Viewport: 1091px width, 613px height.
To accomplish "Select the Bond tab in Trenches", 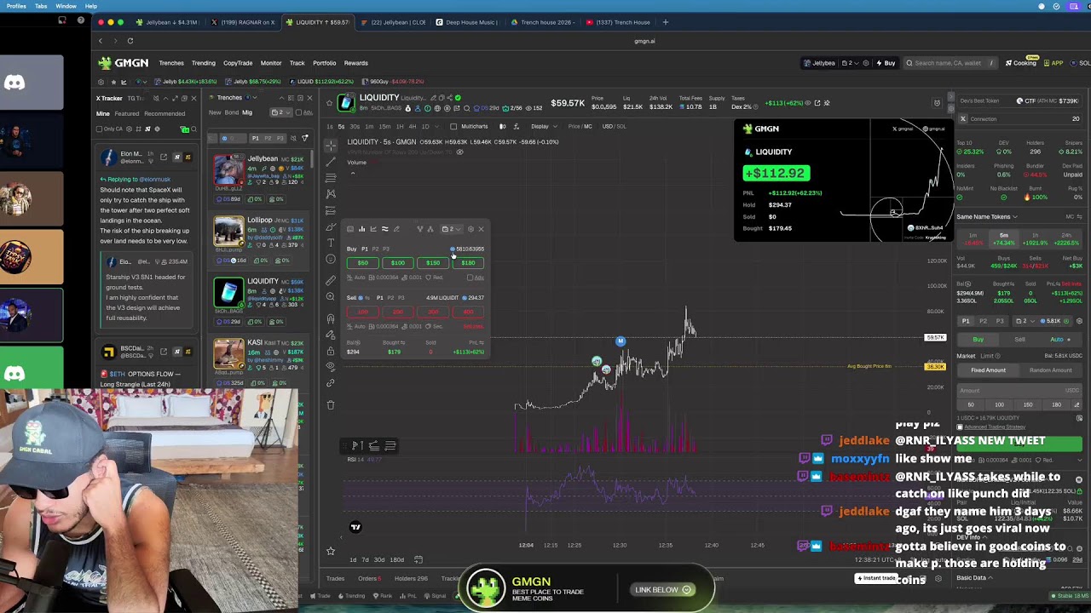I will [231, 112].
